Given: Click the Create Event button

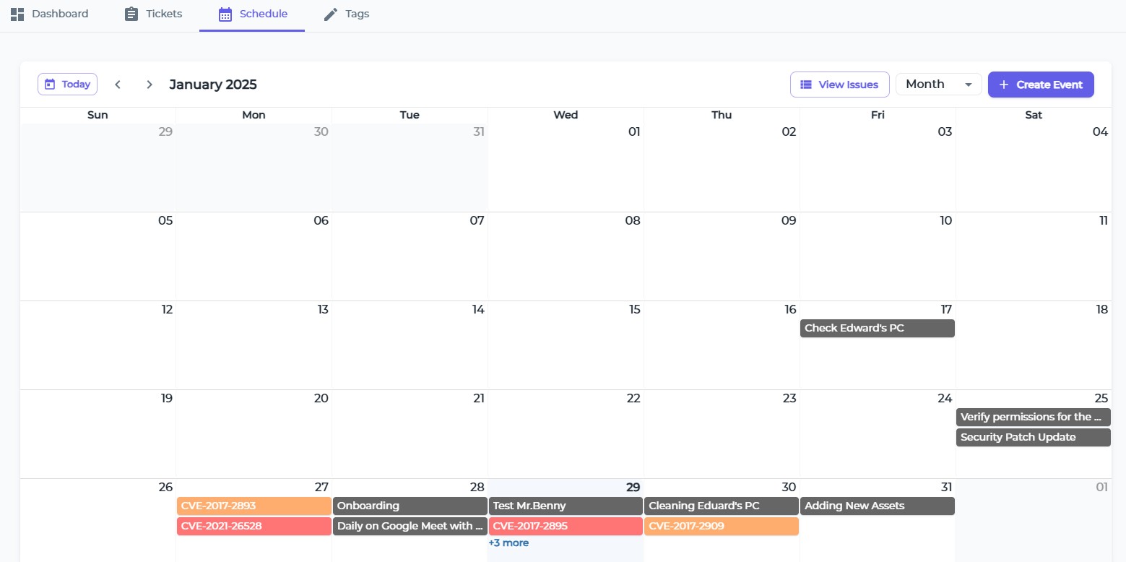Looking at the screenshot, I should click(x=1040, y=85).
